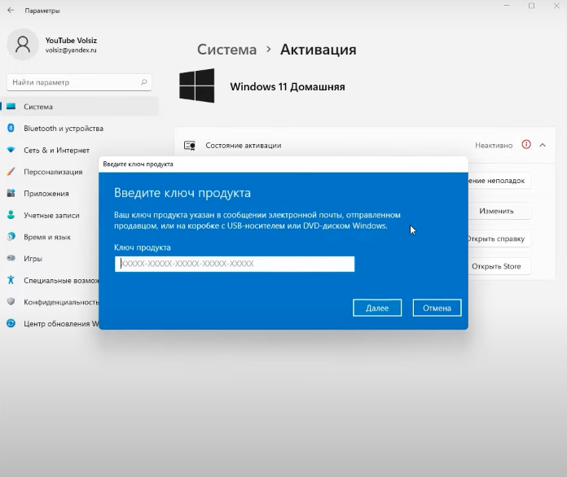Viewport: 567px width, 477px height.
Task: Click the Неактивно status text
Action: [494, 145]
